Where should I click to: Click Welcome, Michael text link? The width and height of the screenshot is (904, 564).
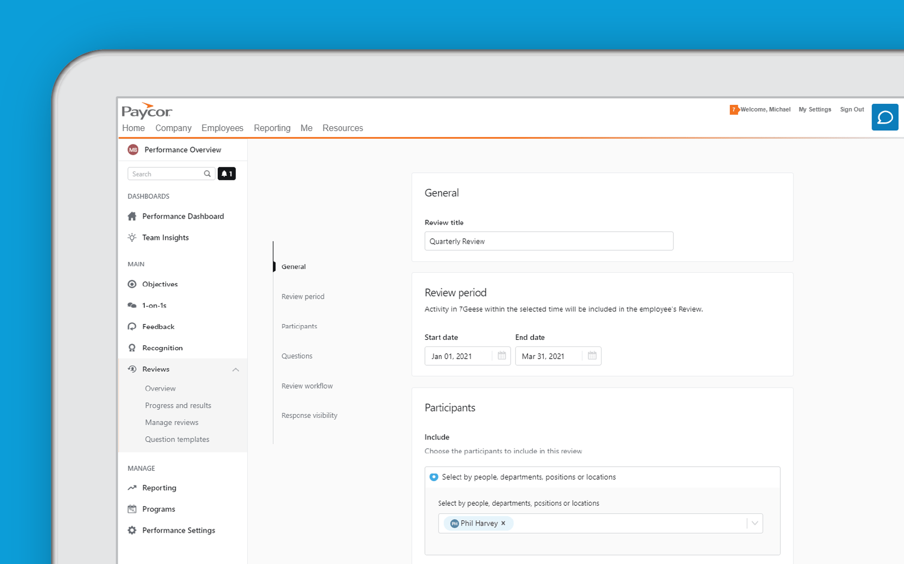(765, 109)
